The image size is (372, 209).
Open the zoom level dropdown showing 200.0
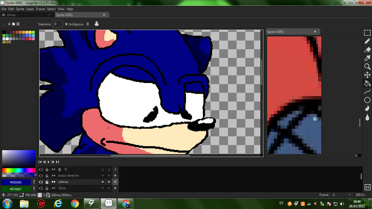[360, 195]
